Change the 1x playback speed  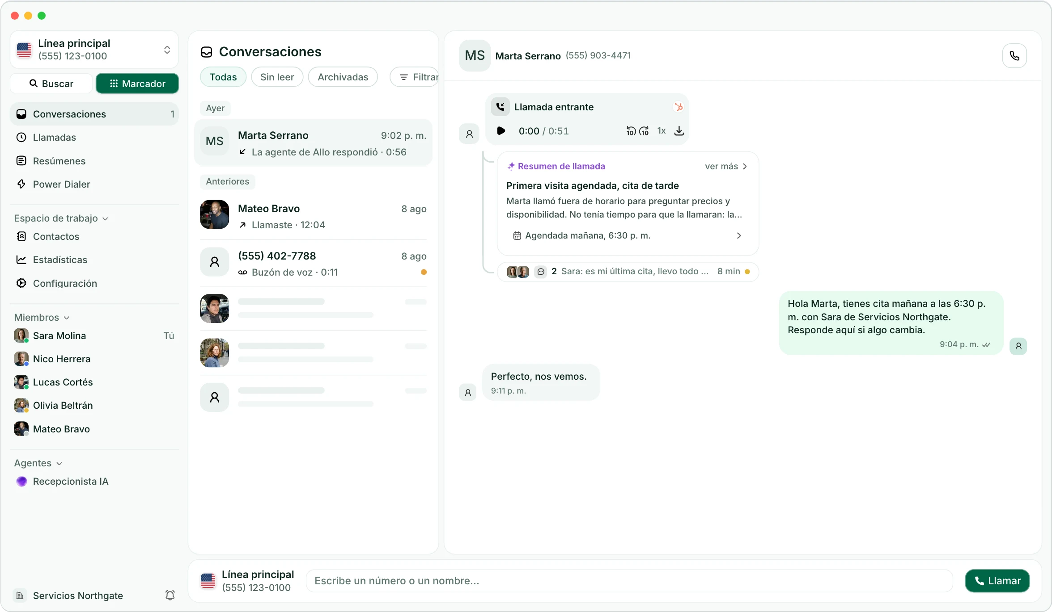click(662, 131)
